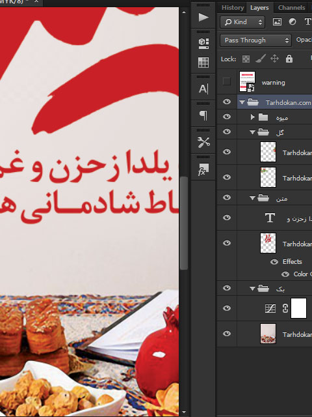Screen dimensions: 312x417
Task: Hide the text layer visibility eye
Action: (227, 218)
